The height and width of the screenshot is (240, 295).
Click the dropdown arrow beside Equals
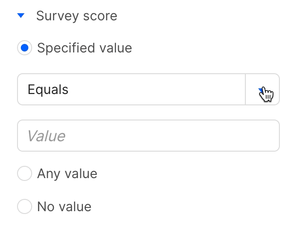tap(262, 89)
